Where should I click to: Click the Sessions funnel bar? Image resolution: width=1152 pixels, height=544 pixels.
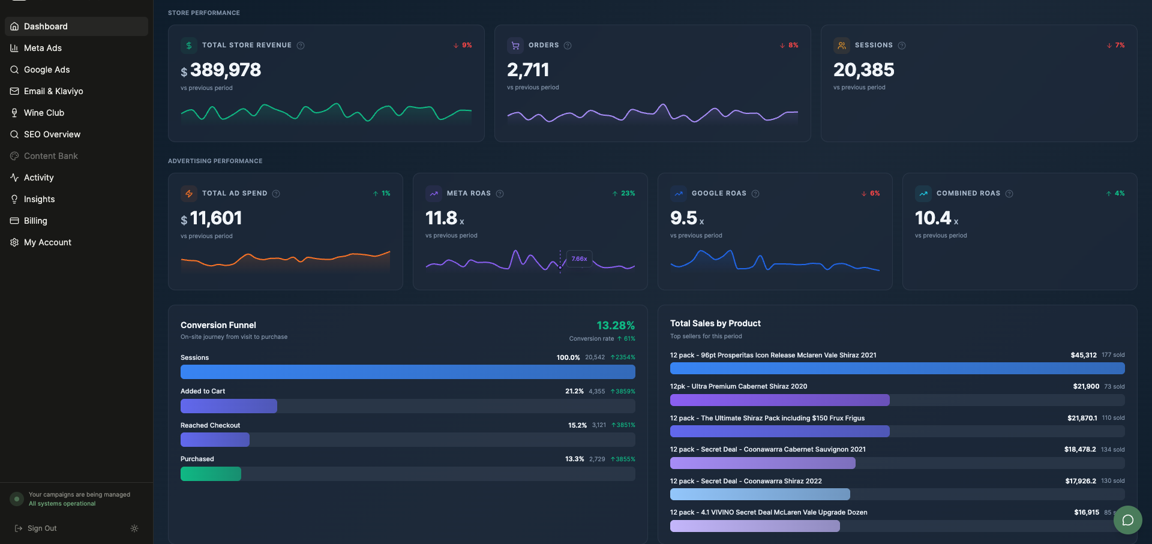coord(408,372)
